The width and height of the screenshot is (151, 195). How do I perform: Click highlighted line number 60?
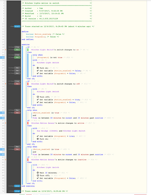pos(2,154)
